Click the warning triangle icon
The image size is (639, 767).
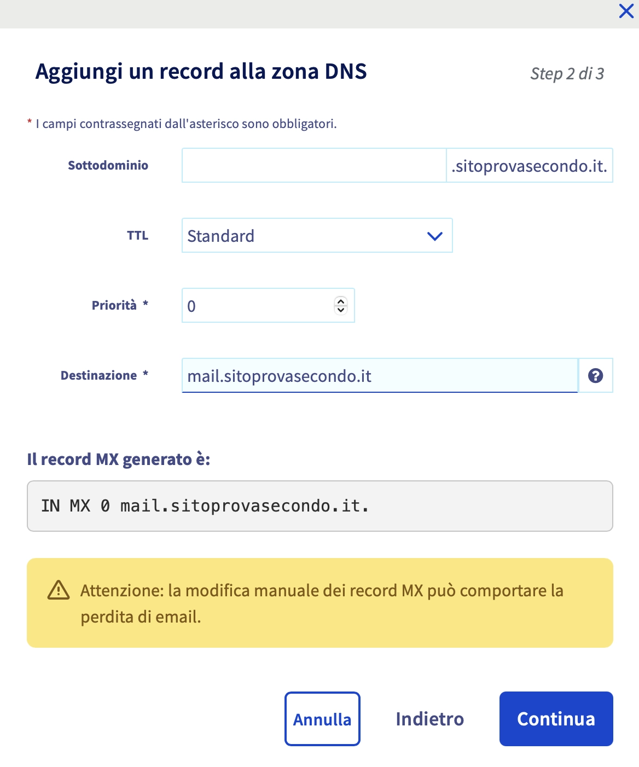(59, 590)
